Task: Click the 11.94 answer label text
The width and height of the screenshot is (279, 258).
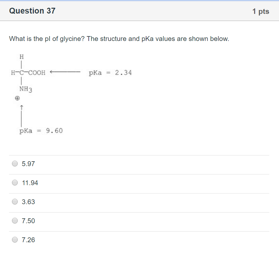Action: tap(30, 183)
